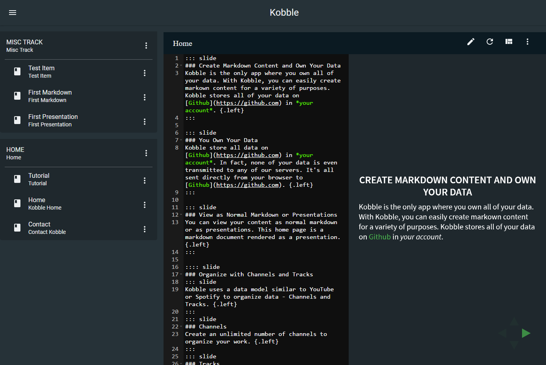
Task: Open the First Markdown entry
Action: click(79, 96)
